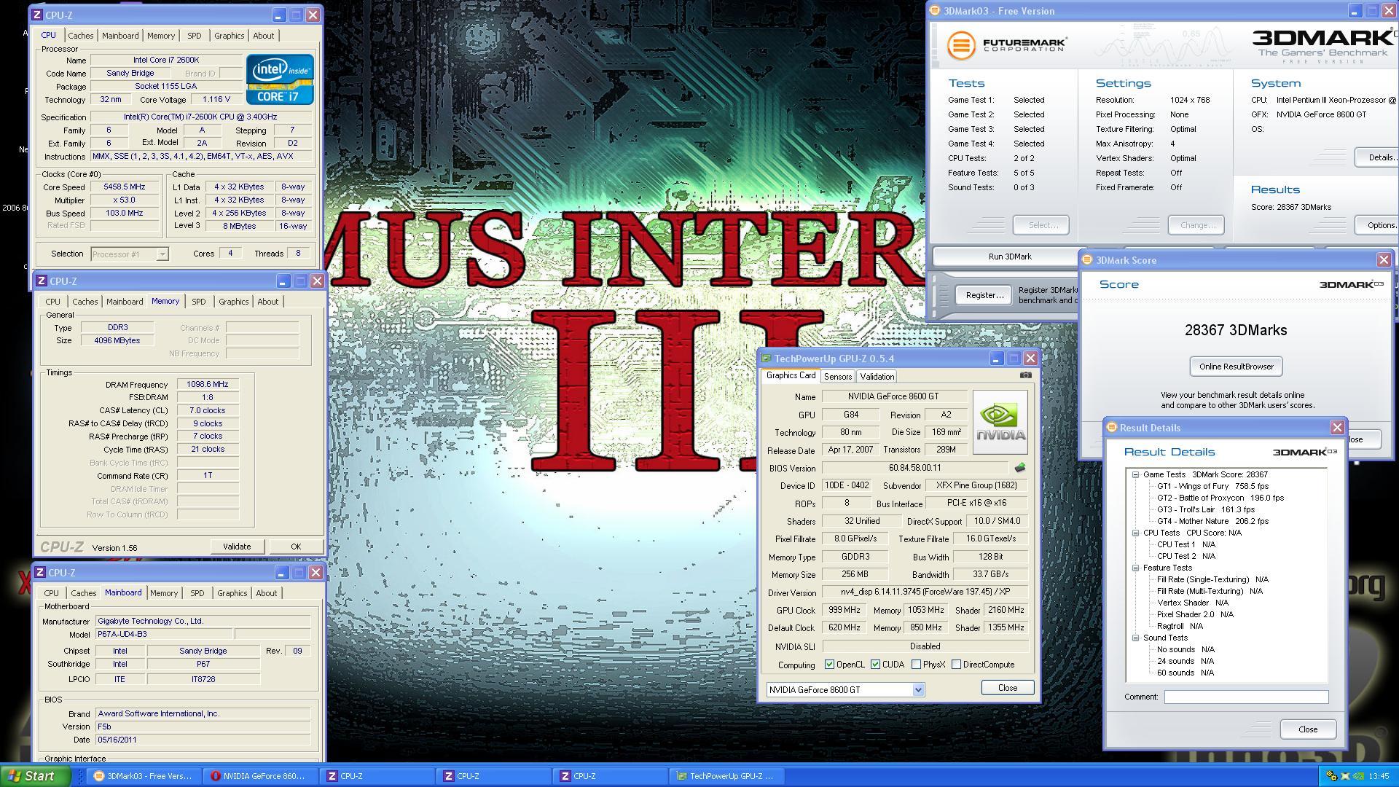This screenshot has width=1399, height=787.
Task: Click the CPU-Z Mainboard window title icon
Action: pos(42,572)
